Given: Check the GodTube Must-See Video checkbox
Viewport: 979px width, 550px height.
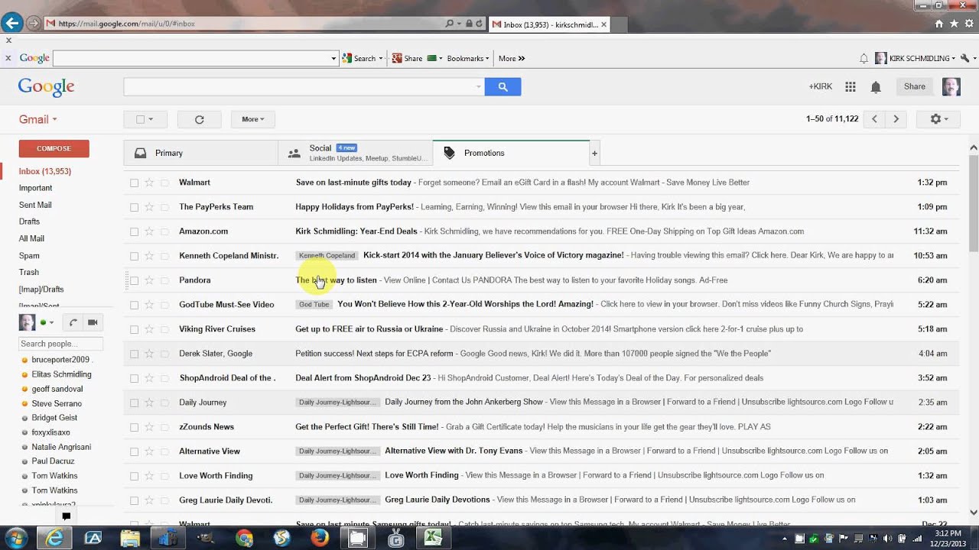Looking at the screenshot, I should pos(135,305).
